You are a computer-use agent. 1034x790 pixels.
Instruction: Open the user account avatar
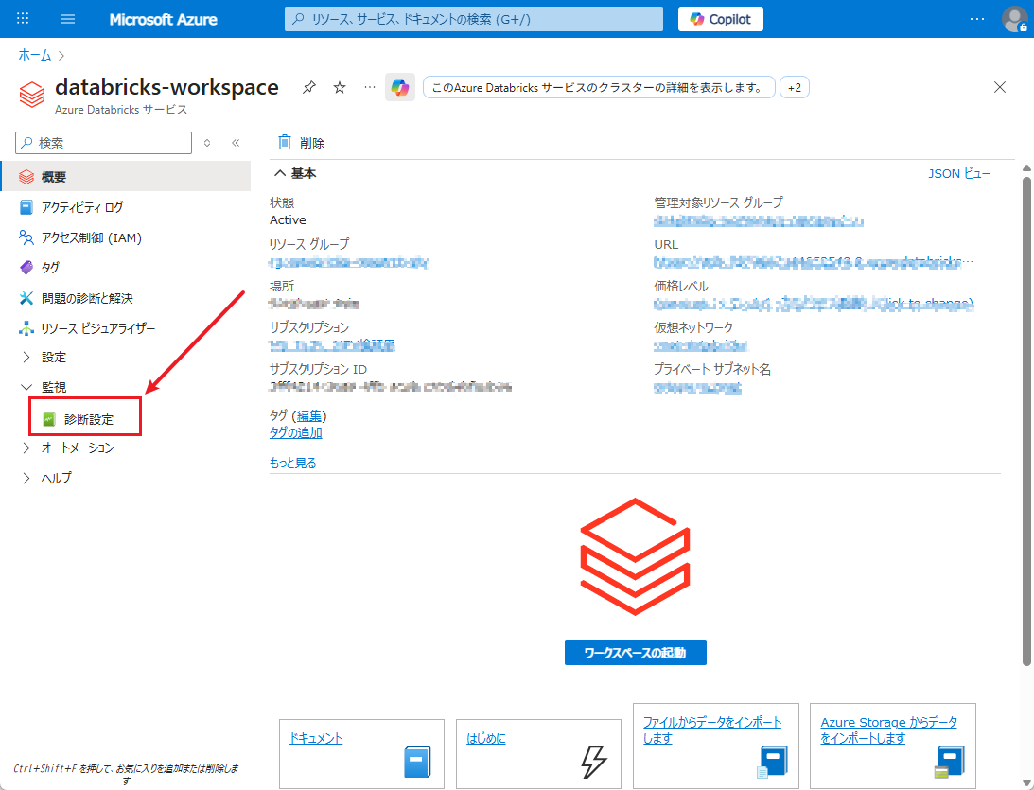pyautogui.click(x=1014, y=19)
